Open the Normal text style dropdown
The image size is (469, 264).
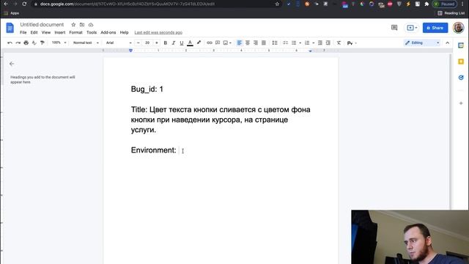(86, 43)
